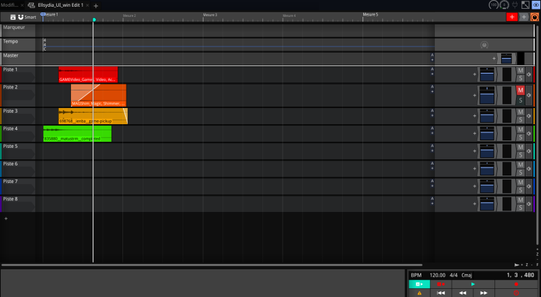541x297 pixels.
Task: Add a plugin to the Master track
Action: tap(494, 58)
